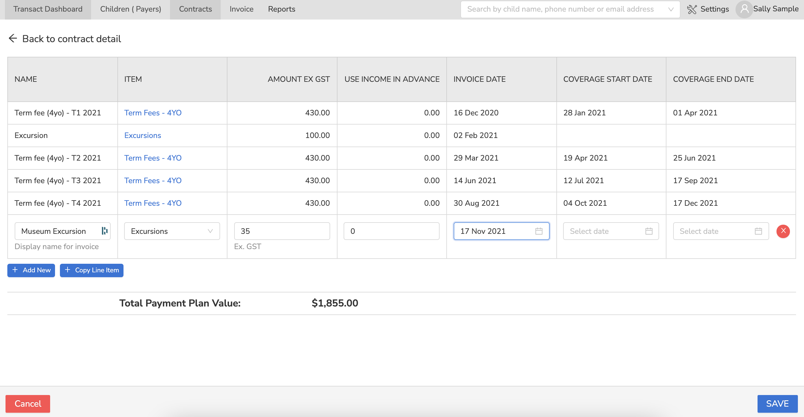Open Term Fees - 4YO link for T1
The height and width of the screenshot is (417, 804).
click(153, 113)
